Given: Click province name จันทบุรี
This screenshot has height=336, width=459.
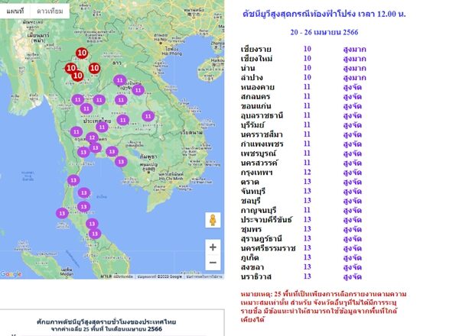Looking at the screenshot, I should click(253, 192).
